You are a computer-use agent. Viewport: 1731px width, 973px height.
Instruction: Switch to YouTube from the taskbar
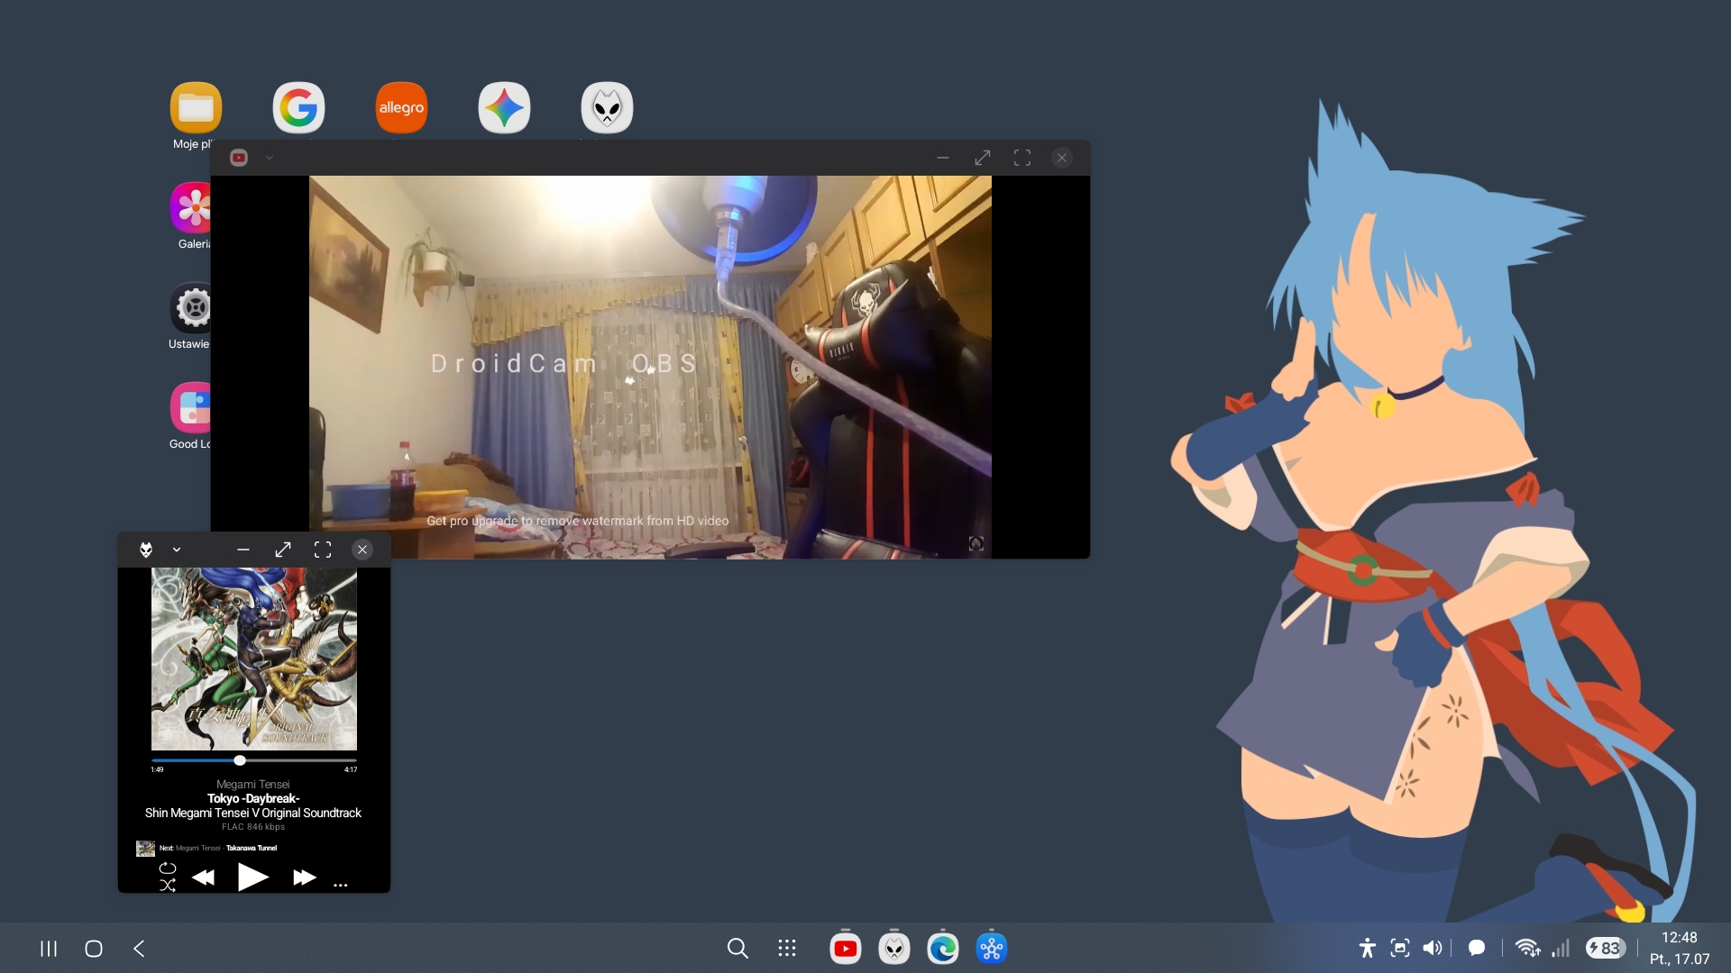[x=846, y=948]
